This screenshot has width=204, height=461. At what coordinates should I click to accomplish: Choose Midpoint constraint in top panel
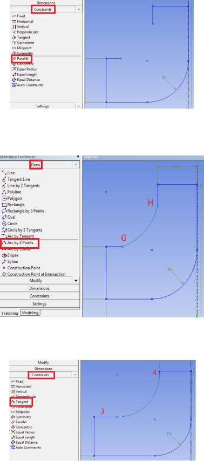tap(22, 48)
